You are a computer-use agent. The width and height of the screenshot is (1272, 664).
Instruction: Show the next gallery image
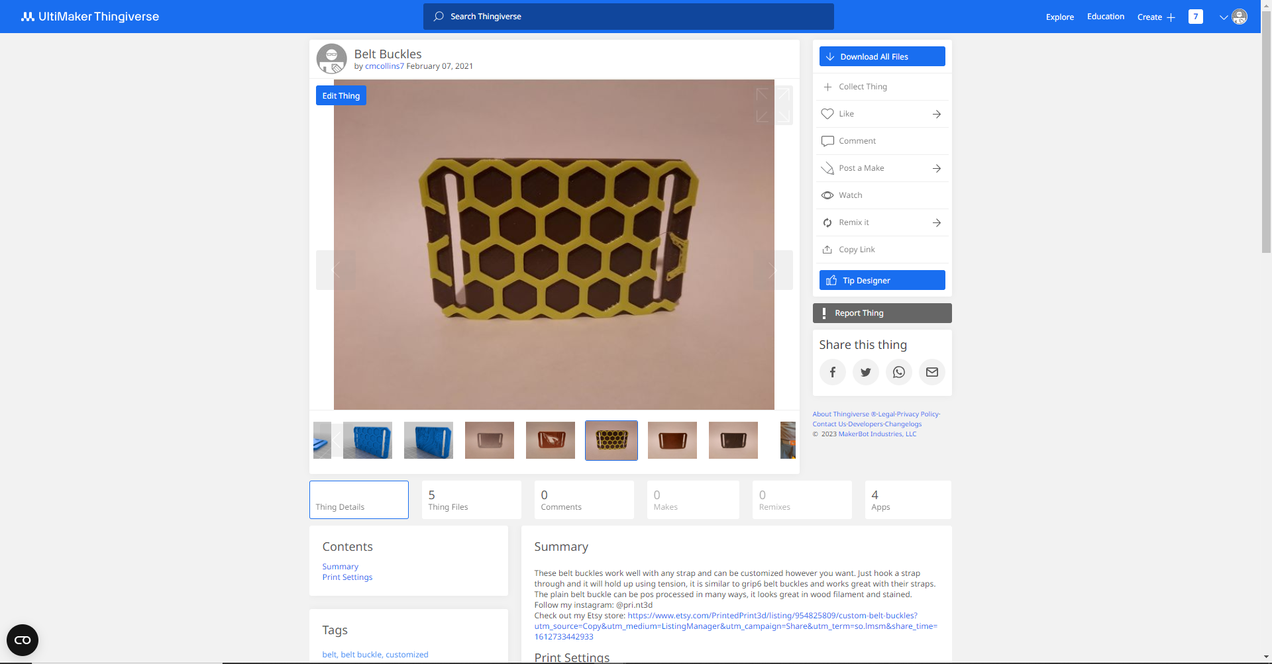coord(773,270)
